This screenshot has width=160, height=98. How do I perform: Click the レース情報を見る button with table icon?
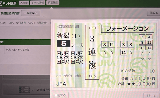coord(27,90)
